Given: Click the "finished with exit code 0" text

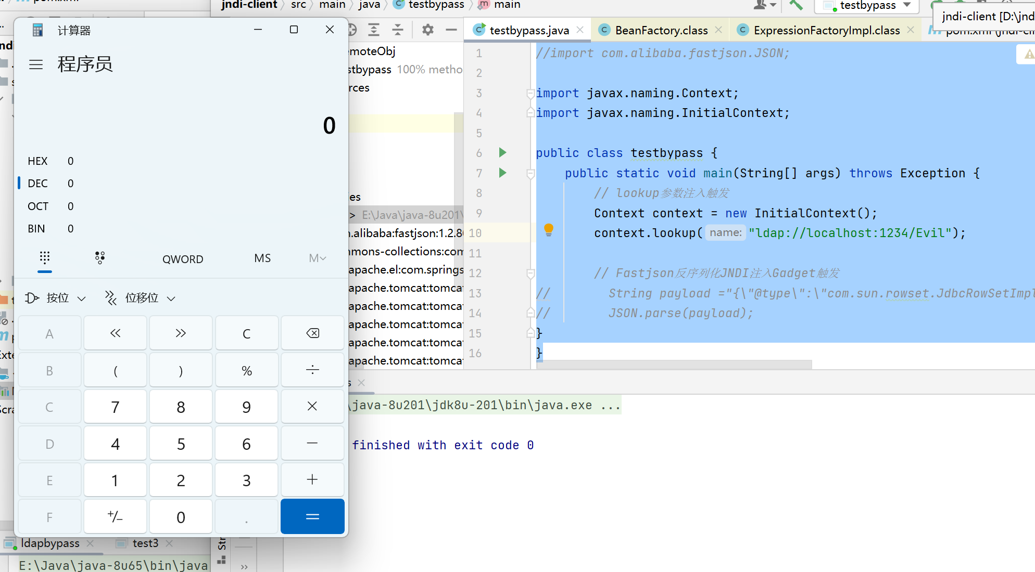Looking at the screenshot, I should 443,445.
